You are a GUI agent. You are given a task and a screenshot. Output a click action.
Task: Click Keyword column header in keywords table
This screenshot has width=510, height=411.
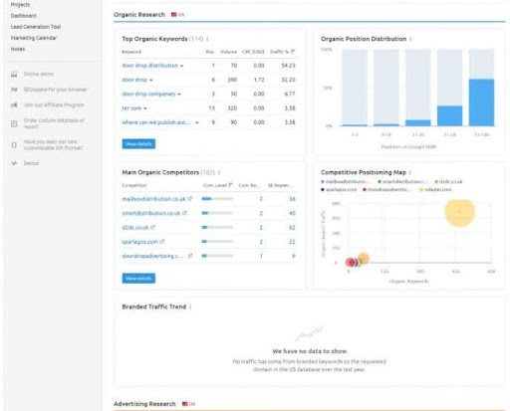(x=131, y=52)
